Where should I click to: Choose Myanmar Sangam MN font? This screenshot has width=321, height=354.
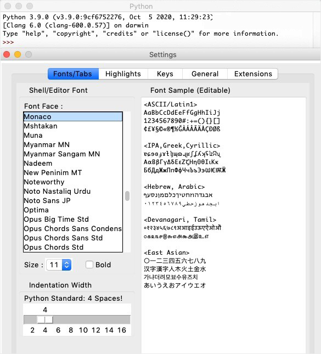pos(73,154)
